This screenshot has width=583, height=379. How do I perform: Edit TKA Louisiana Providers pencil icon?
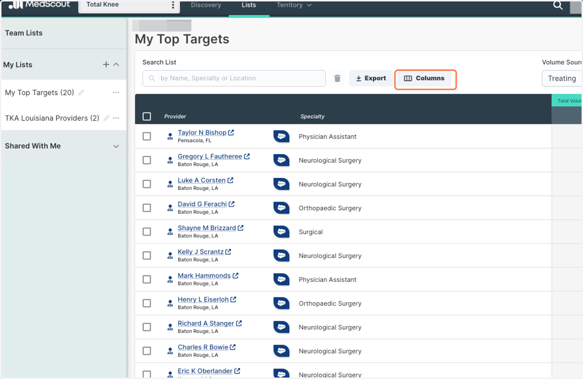coord(106,118)
